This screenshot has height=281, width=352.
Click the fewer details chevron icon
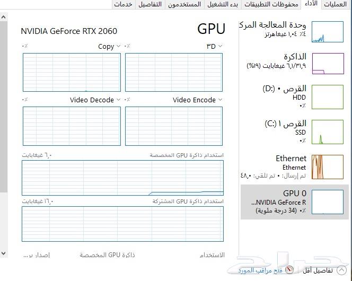click(342, 270)
